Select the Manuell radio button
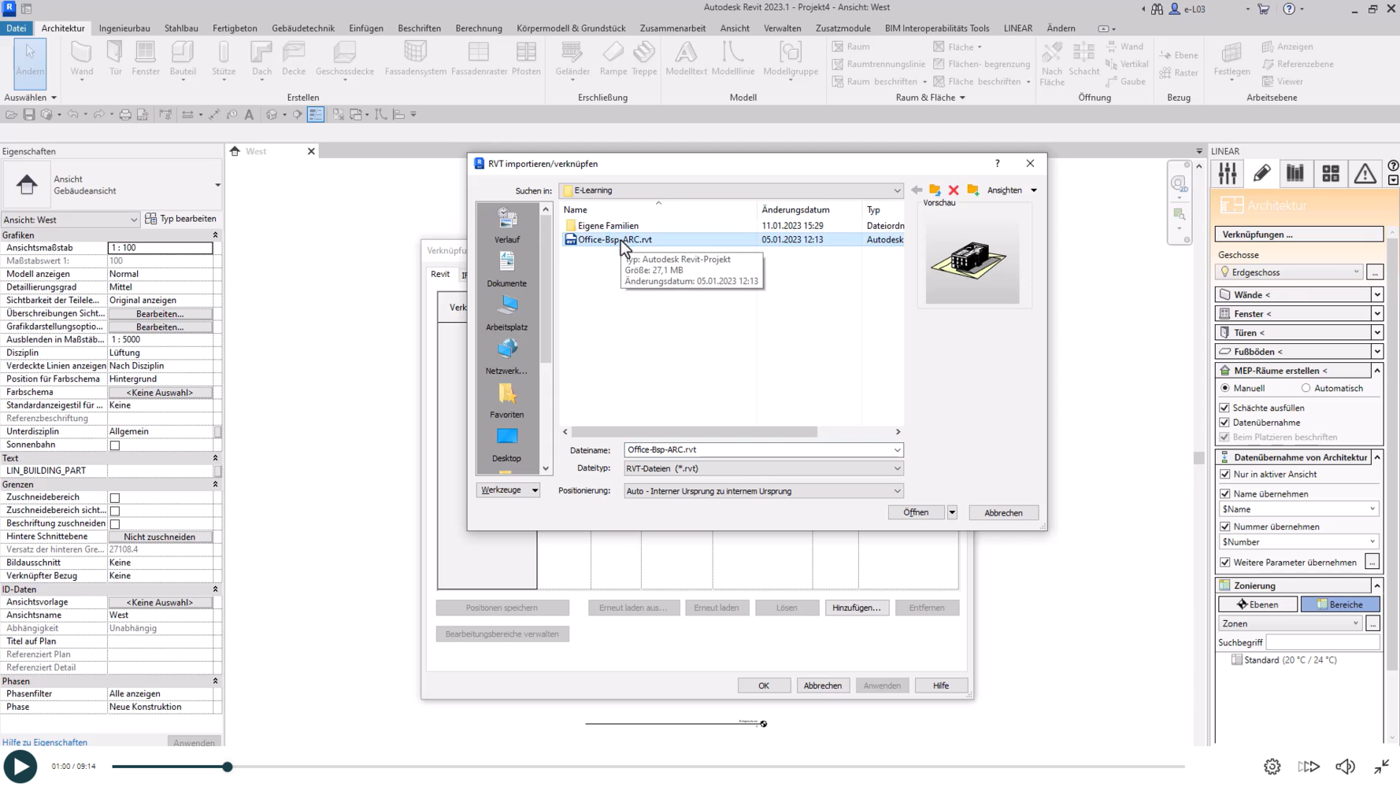The height and width of the screenshot is (787, 1400). [x=1225, y=388]
